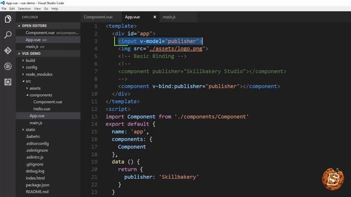Click the 'Basic Binding' comment line
The width and height of the screenshot is (351, 197).
[152, 56]
